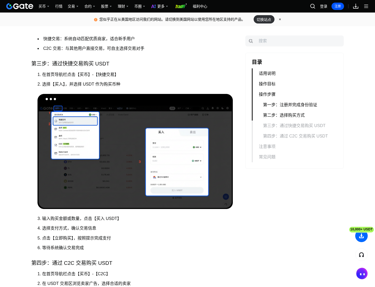Expand the 买币 dropdown menu
375x287 pixels.
(44, 6)
